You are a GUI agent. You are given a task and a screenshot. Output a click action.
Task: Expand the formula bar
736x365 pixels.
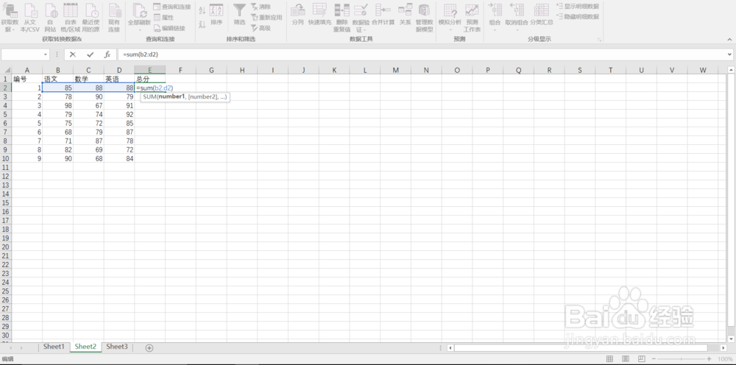pyautogui.click(x=731, y=54)
